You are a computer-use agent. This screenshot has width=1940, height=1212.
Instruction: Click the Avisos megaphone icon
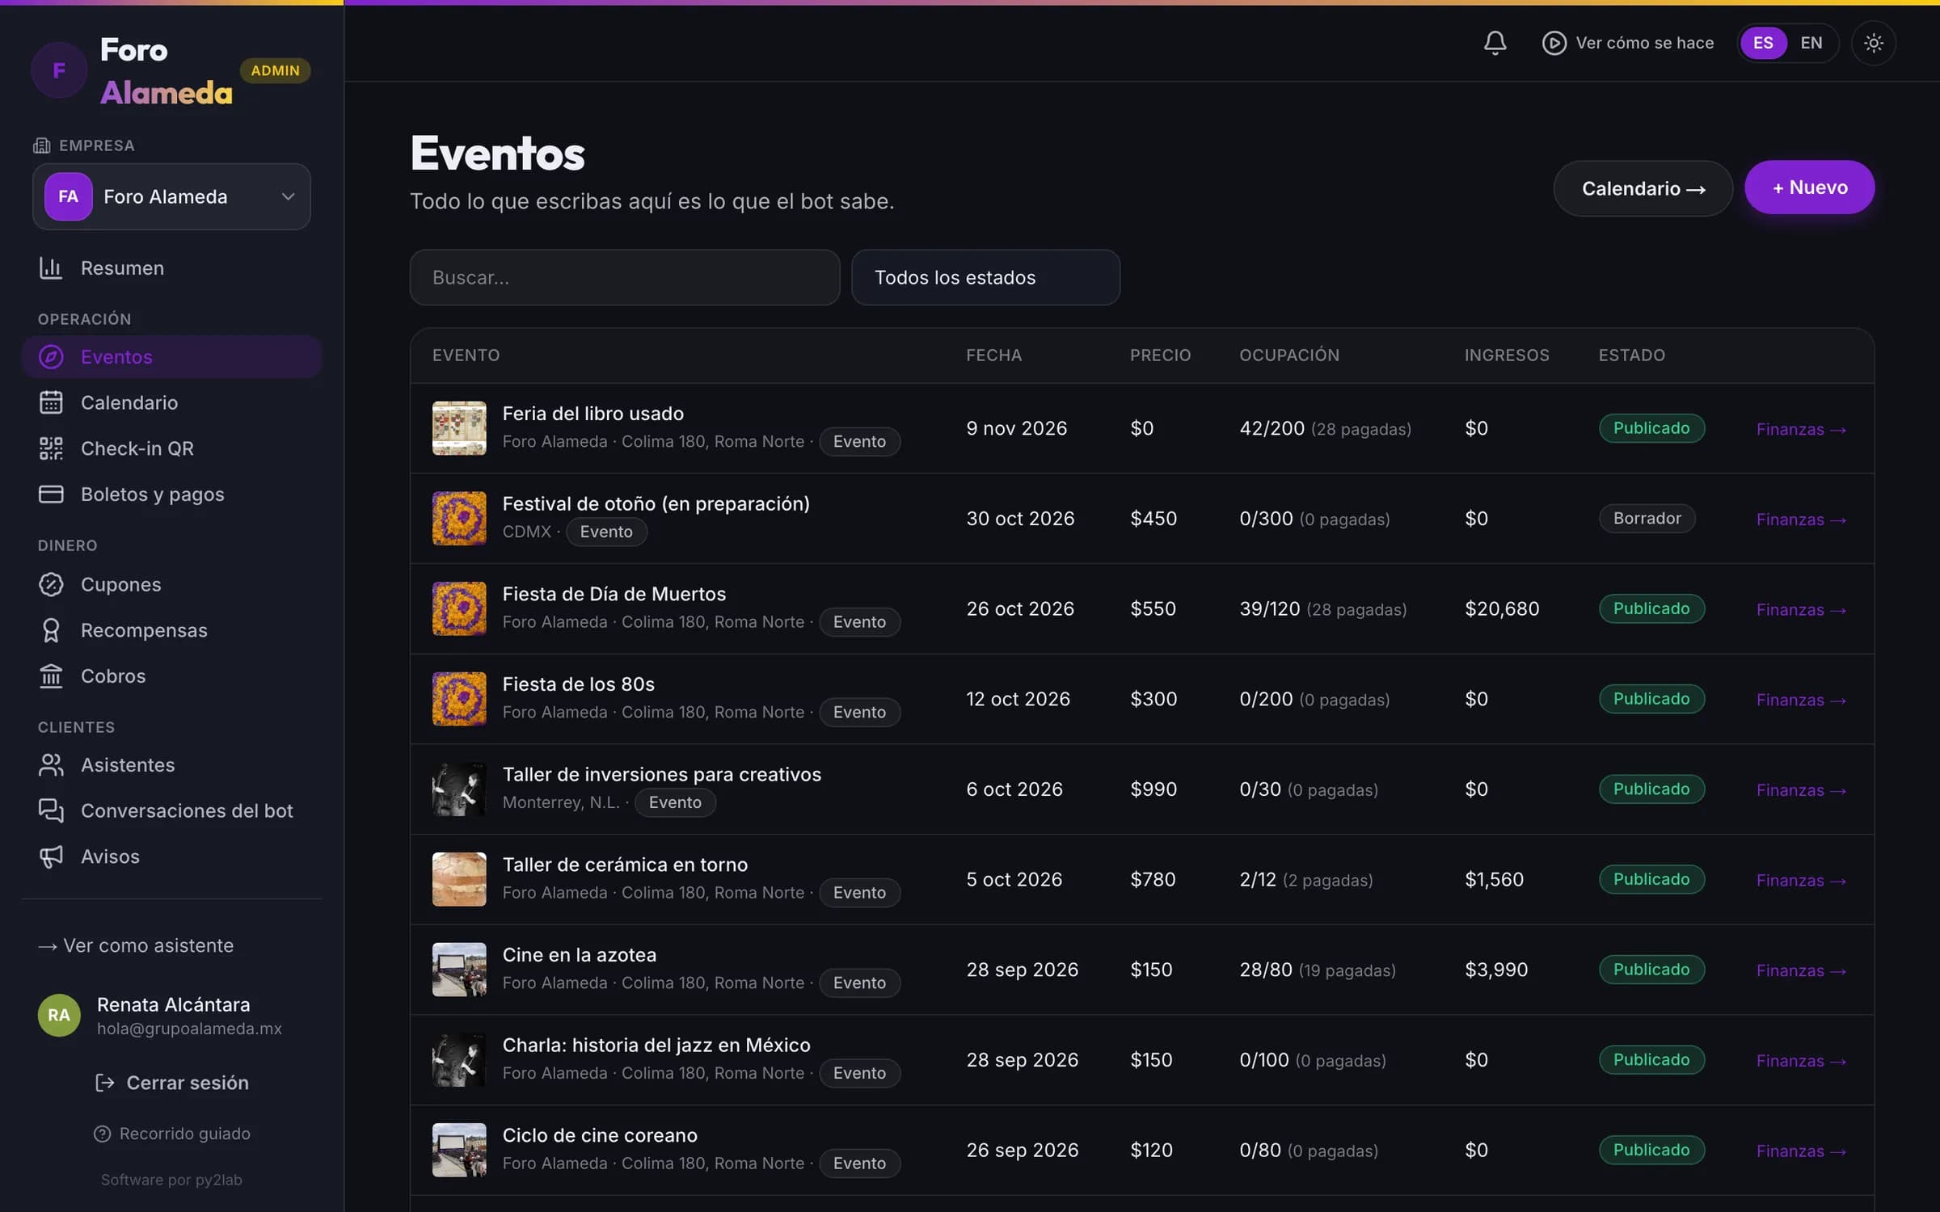pos(51,856)
